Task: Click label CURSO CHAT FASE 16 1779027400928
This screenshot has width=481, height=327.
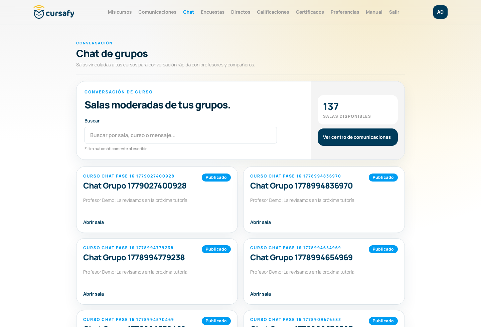Action: coord(129,176)
